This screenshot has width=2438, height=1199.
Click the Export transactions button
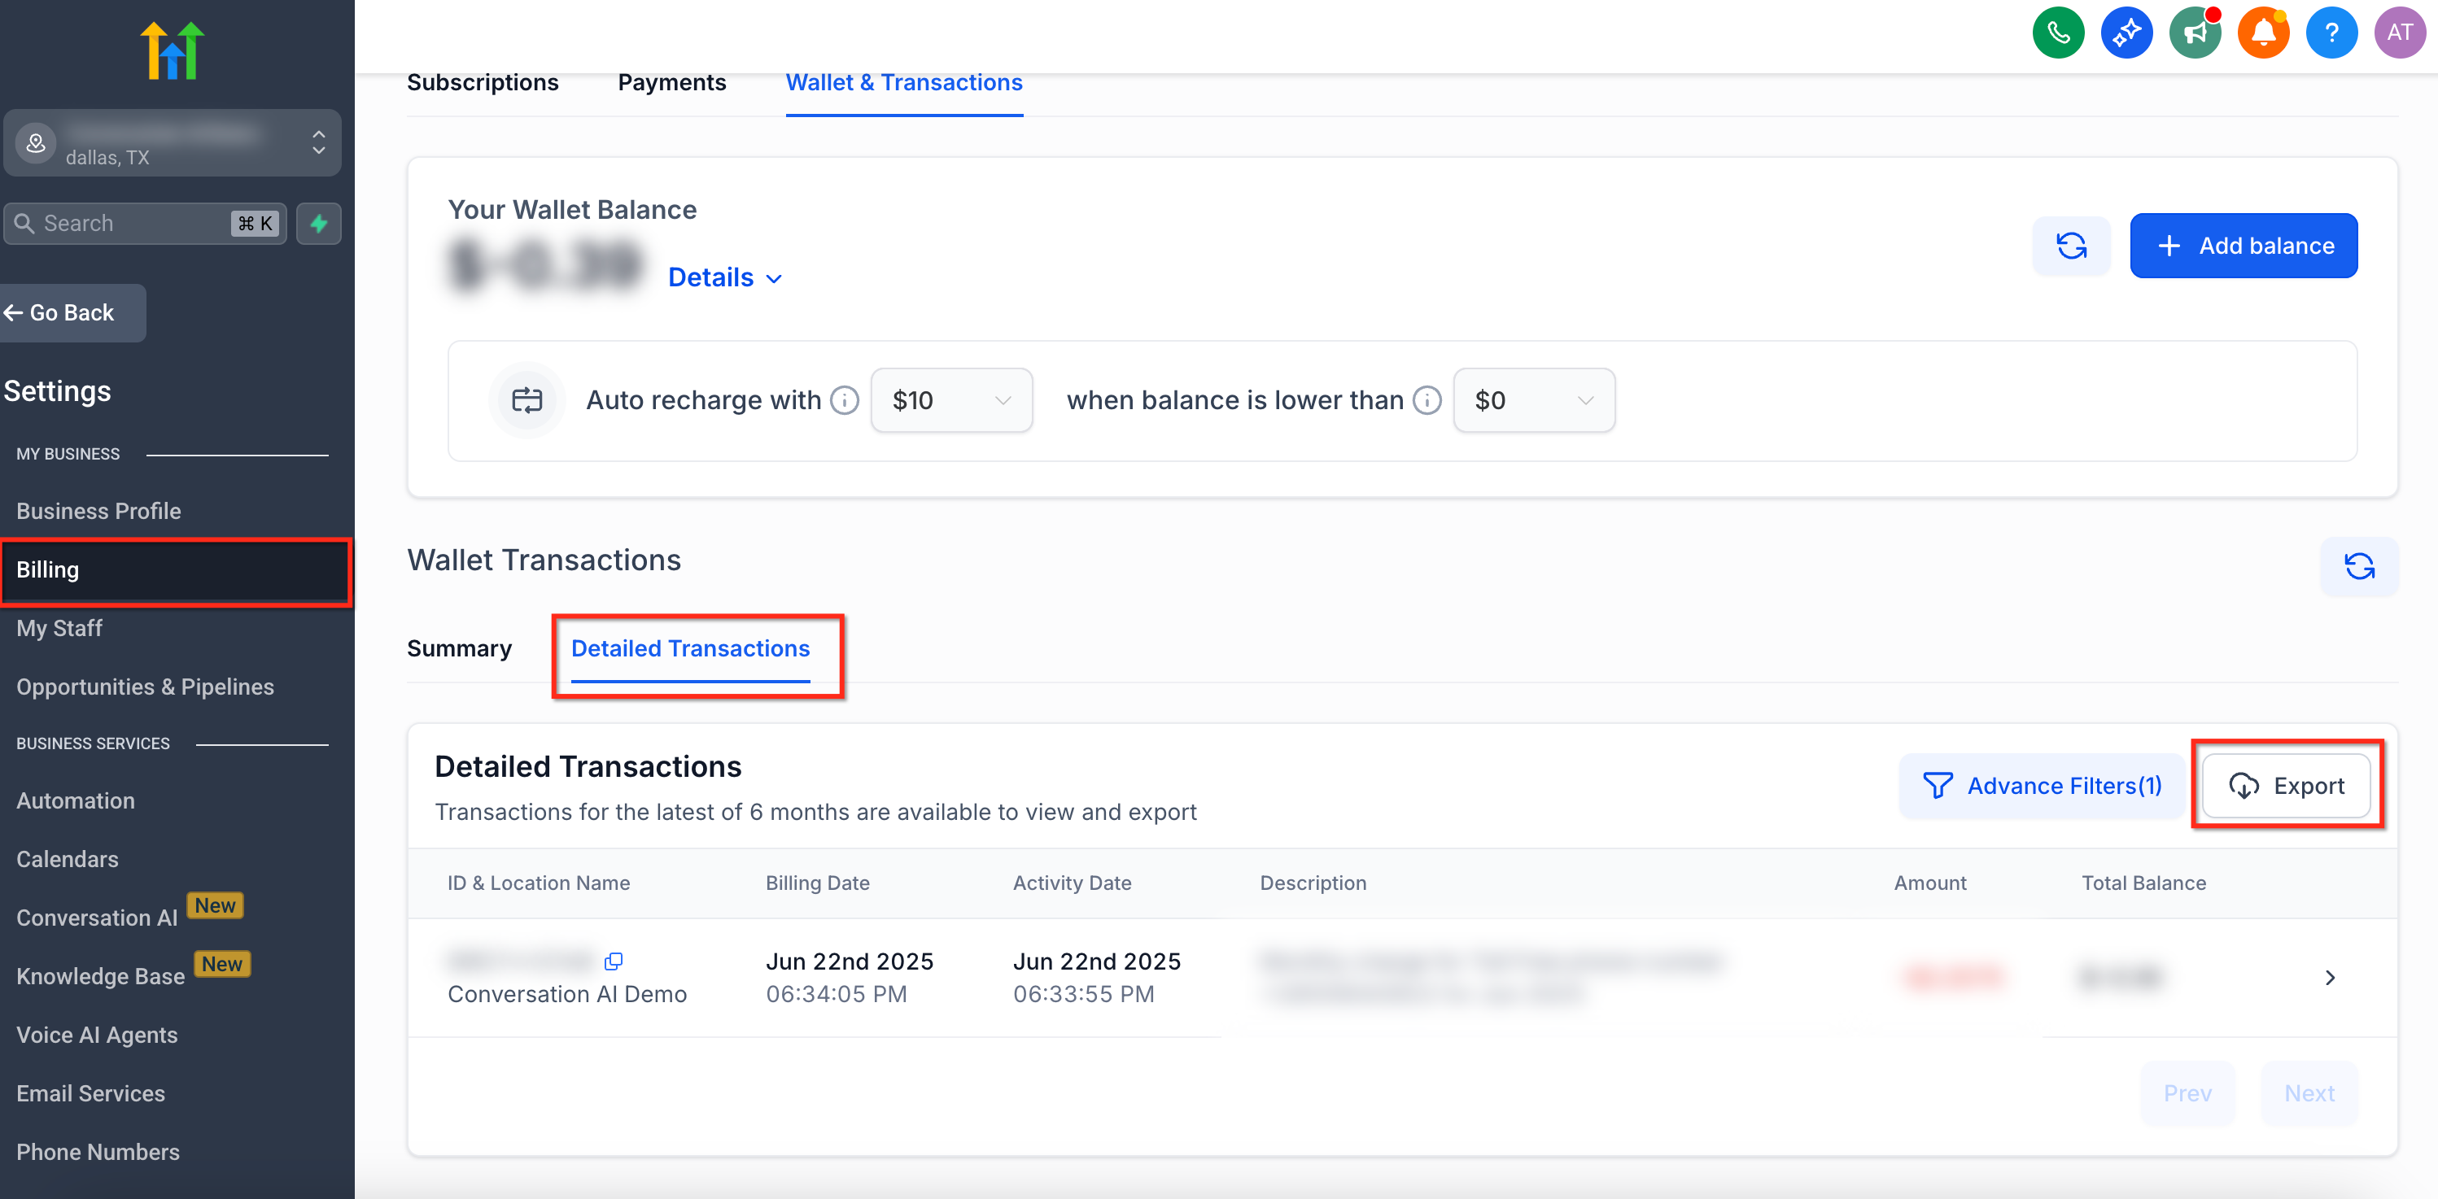click(x=2286, y=786)
